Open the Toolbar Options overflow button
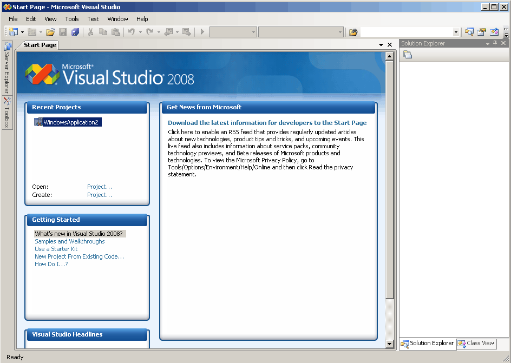The width and height of the screenshot is (511, 363). pyautogui.click(x=506, y=32)
